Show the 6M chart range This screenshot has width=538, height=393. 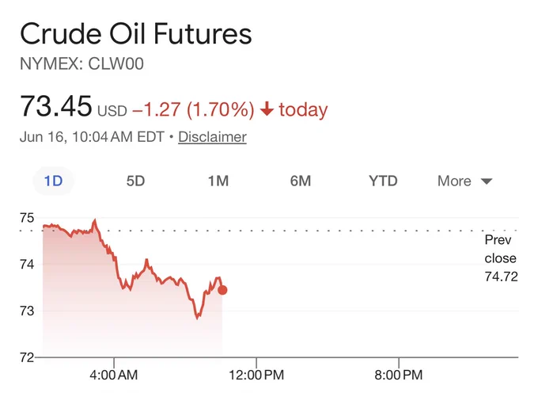[301, 181]
